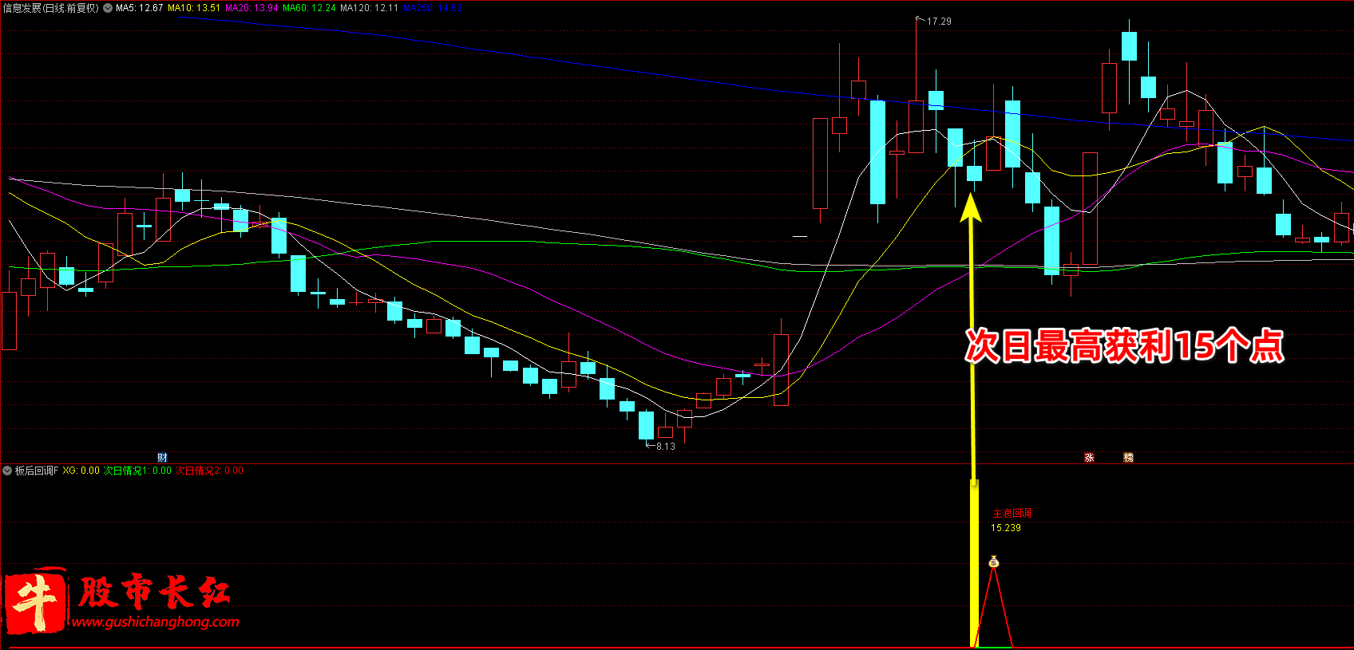Click the MA5: 12.67 moving average label
Screen dimensions: 1354x650
pyautogui.click(x=139, y=8)
